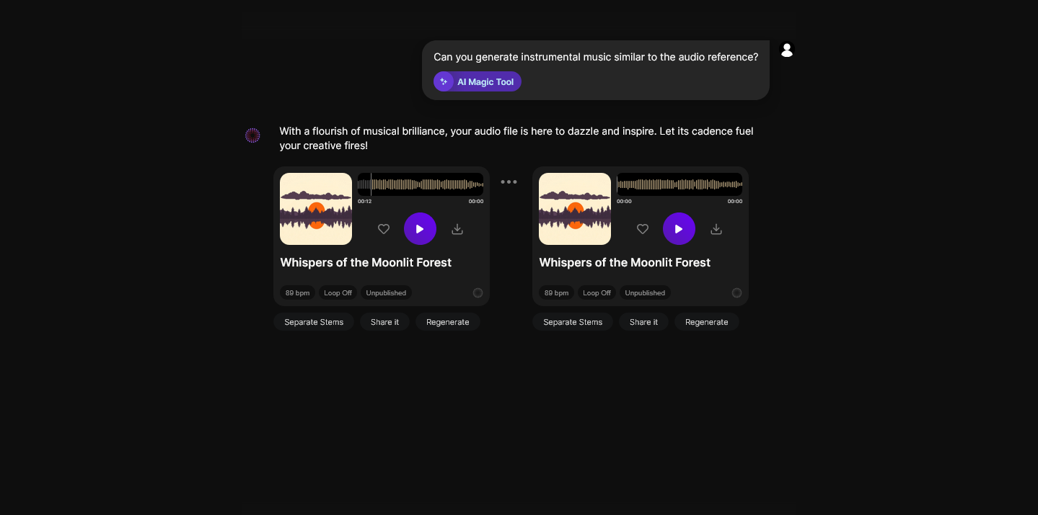Screen dimensions: 1038x515
Task: Click the assistant reply about musical brilliance
Action: pyautogui.click(x=516, y=138)
